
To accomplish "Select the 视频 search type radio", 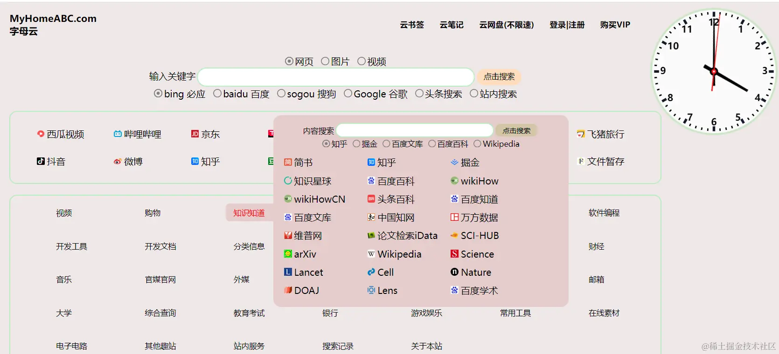I will 362,61.
